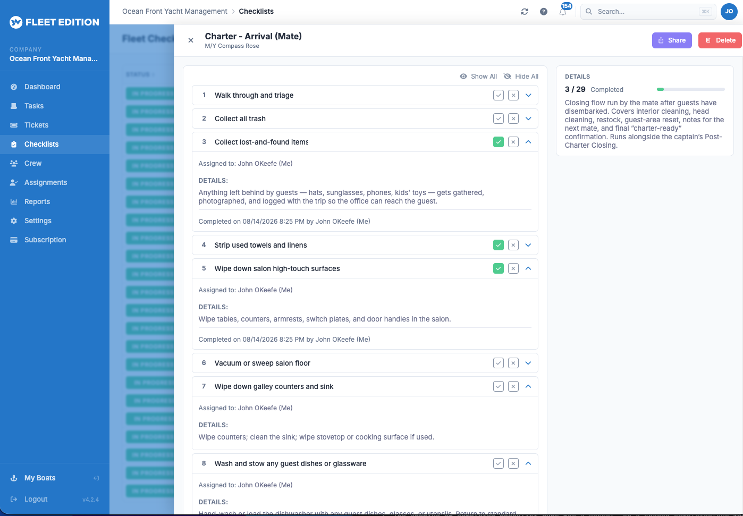743x516 pixels.
Task: Uncheck Wipe down salon high-touch surfaces
Action: coord(499,268)
